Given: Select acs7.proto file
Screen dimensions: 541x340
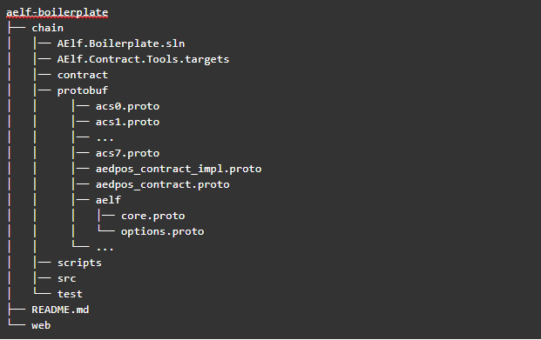Looking at the screenshot, I should coord(128,153).
